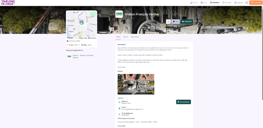This screenshot has height=128, width=263.
Task: Open the Planning tab
Action: (x=135, y=37)
